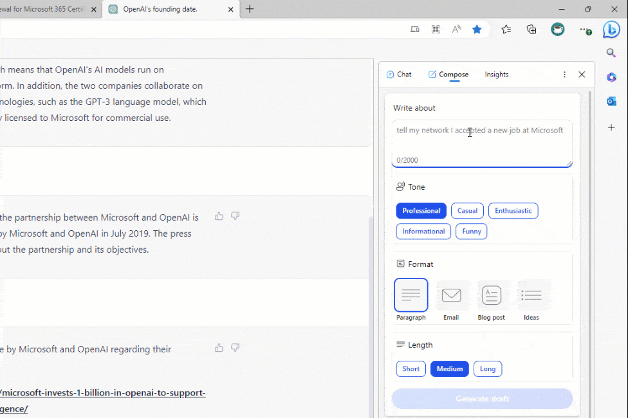Open the Bing sidebar button in the toolbar
Image resolution: width=628 pixels, height=418 pixels.
[611, 30]
